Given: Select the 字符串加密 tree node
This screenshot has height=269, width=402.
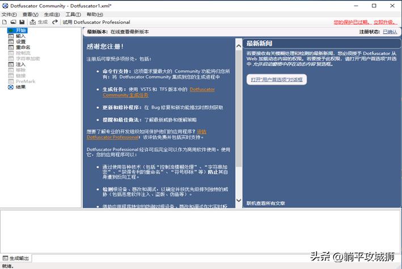Looking at the screenshot, I should (28, 59).
